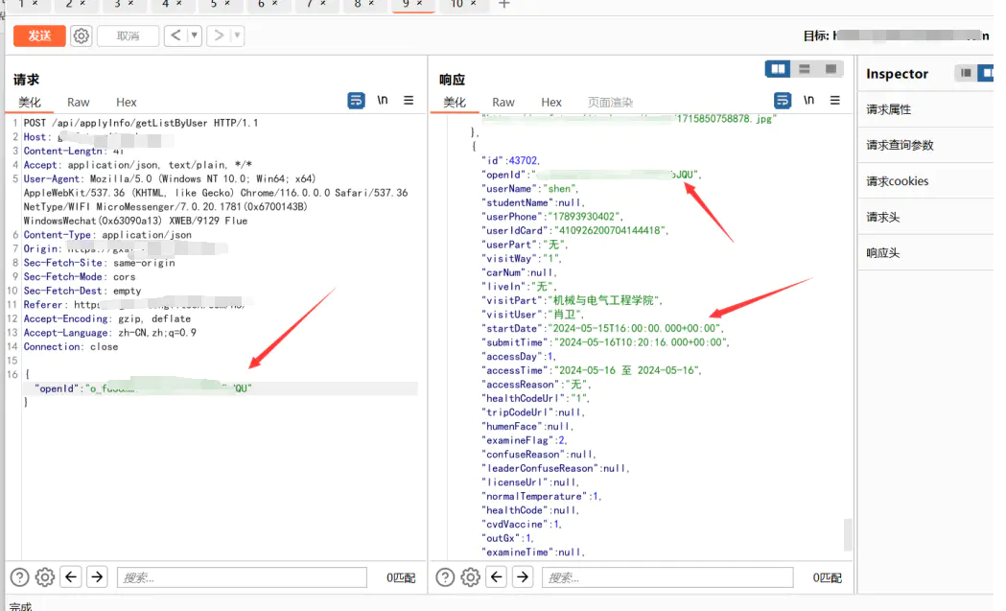
Task: Click the "openId" line in request body
Action: pos(143,388)
